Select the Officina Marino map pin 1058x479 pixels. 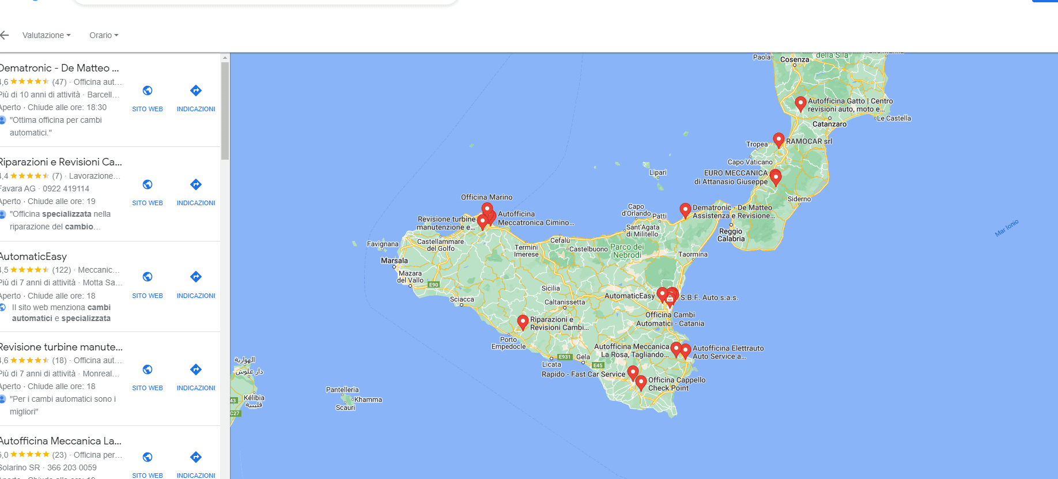tap(487, 209)
